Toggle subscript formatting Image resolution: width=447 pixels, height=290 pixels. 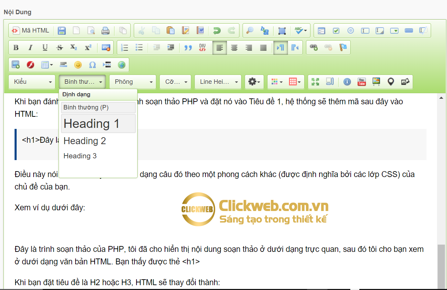point(73,48)
